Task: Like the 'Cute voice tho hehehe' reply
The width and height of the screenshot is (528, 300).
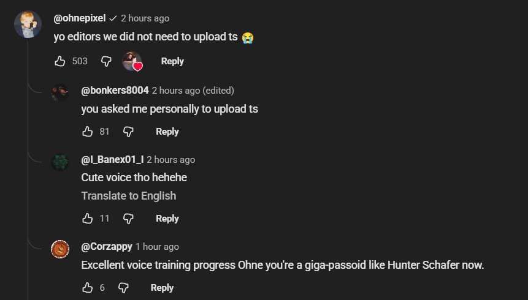Action: tap(88, 219)
